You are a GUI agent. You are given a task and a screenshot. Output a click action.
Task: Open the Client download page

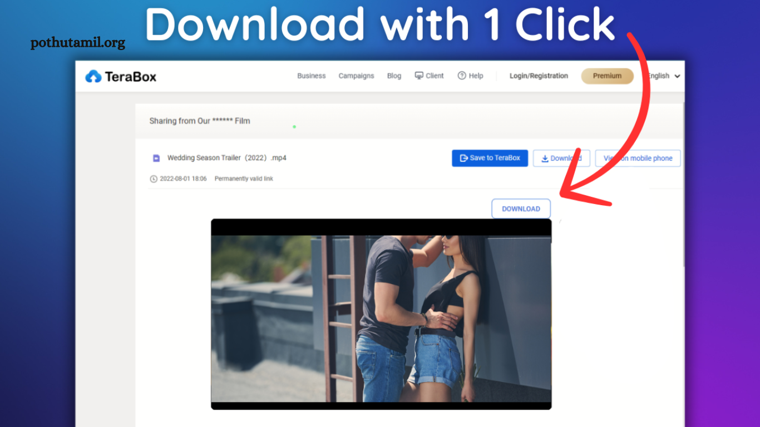(430, 76)
